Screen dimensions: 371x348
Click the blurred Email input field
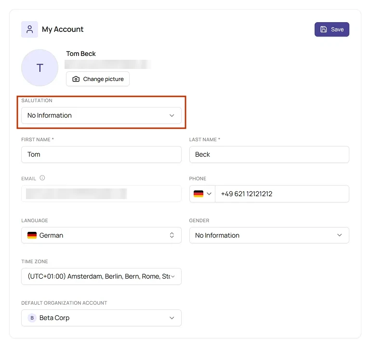[101, 194]
